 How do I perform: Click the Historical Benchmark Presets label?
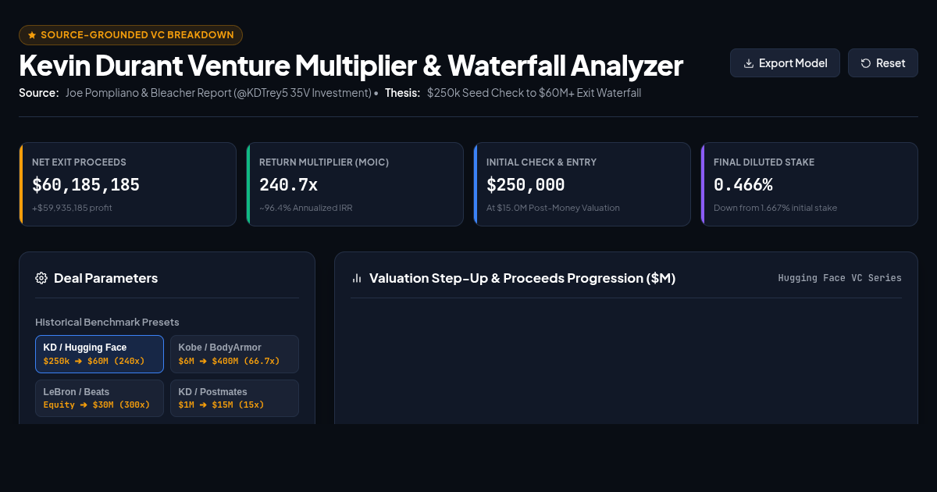click(x=107, y=322)
